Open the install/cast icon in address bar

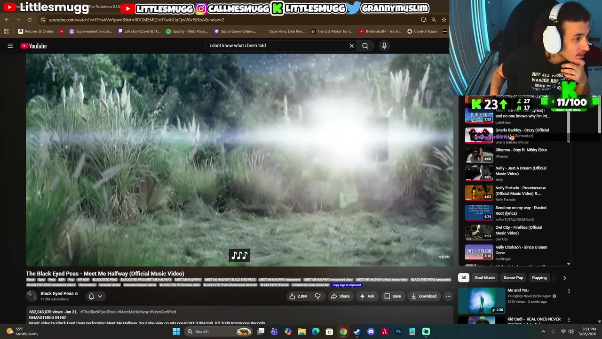pos(424,20)
